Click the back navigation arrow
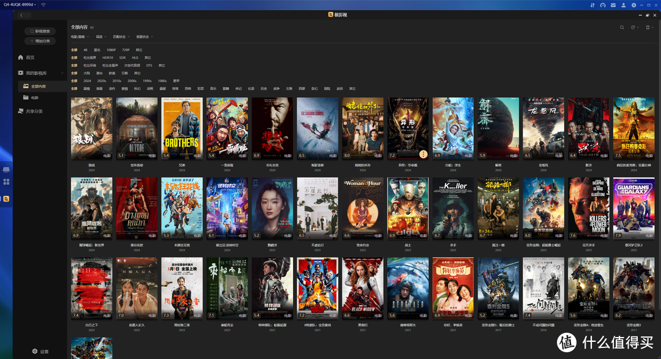 [21, 15]
